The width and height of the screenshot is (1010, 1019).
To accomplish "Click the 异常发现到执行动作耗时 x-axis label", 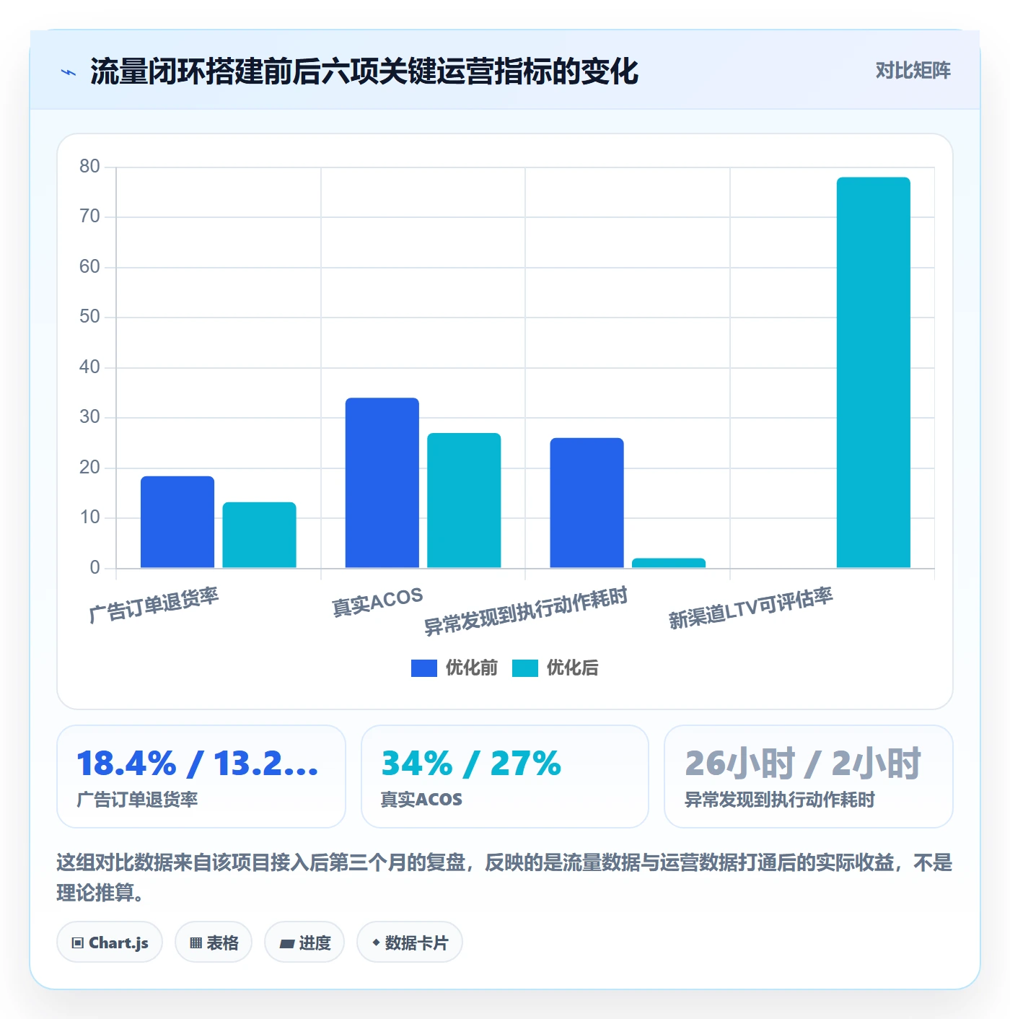I will (525, 611).
